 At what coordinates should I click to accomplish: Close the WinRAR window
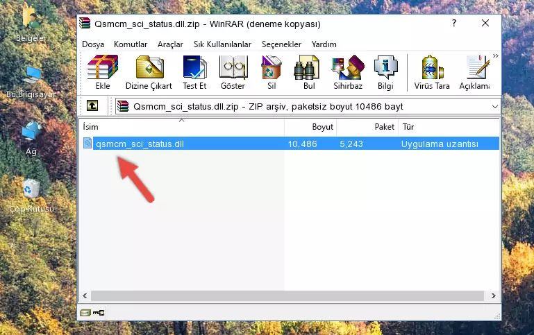tap(485, 23)
